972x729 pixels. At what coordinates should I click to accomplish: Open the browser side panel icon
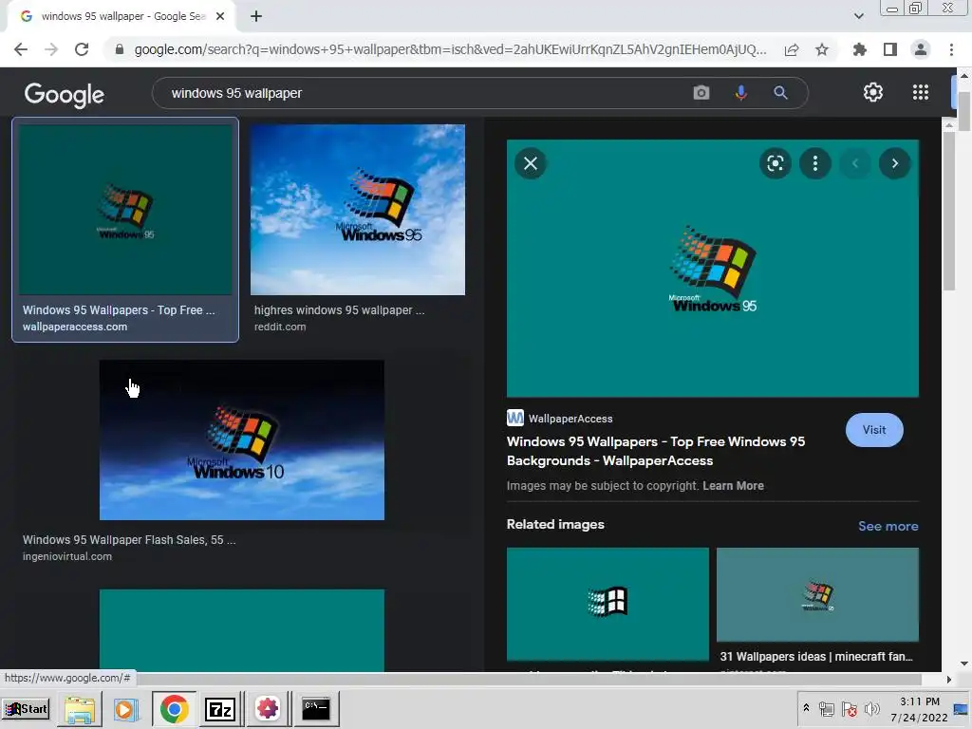pos(890,49)
